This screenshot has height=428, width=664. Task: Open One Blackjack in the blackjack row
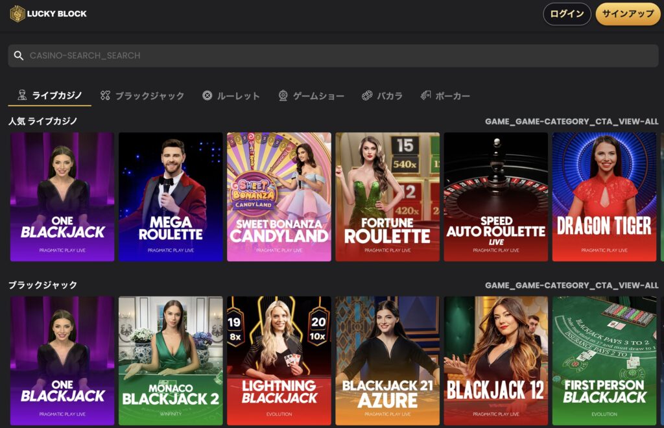[x=62, y=361]
